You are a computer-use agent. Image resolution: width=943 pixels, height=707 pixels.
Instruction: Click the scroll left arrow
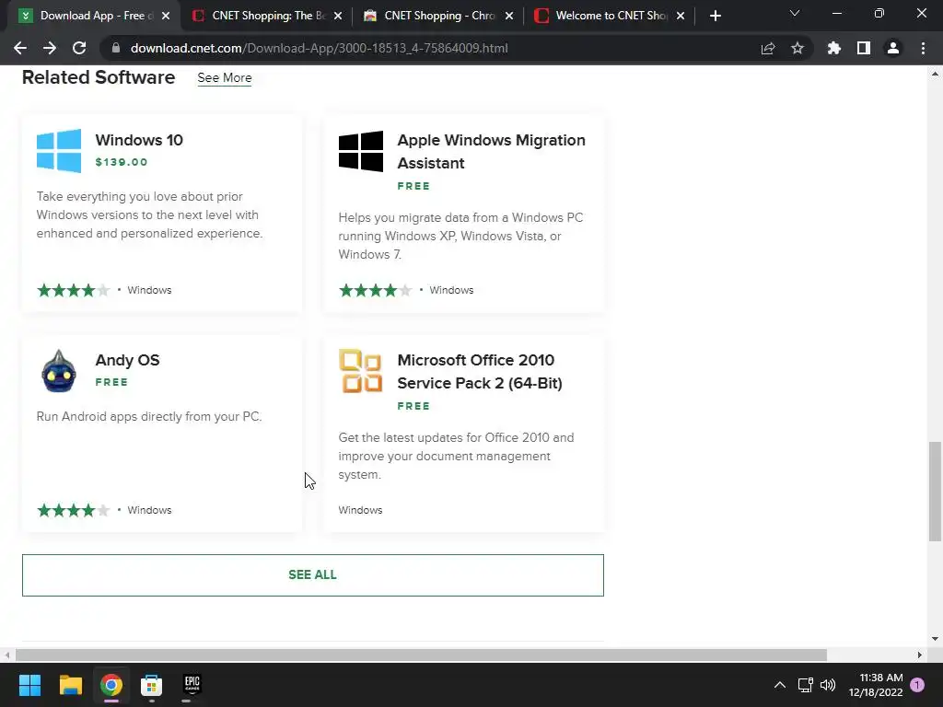[6, 655]
